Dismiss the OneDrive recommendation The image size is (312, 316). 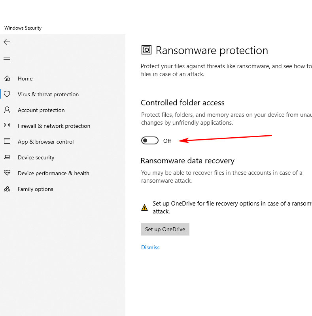click(150, 247)
